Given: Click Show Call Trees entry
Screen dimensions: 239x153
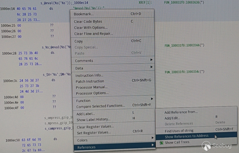Looking at the screenshot, I should click(x=177, y=142).
